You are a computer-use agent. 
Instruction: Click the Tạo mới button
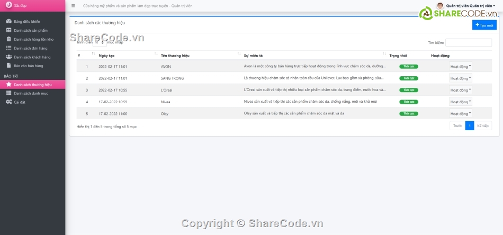tap(484, 25)
